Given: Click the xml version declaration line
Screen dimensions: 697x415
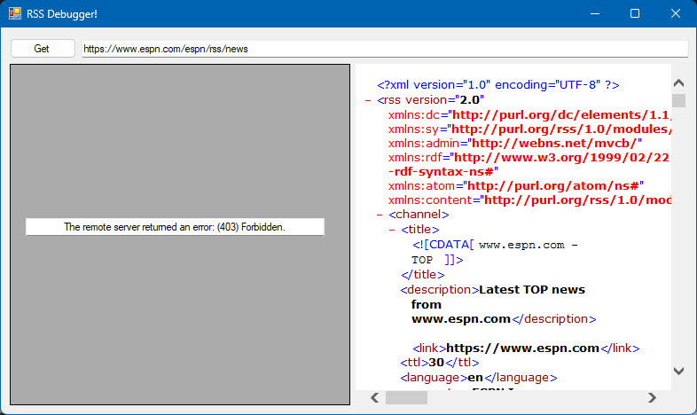Looking at the screenshot, I should [x=497, y=85].
